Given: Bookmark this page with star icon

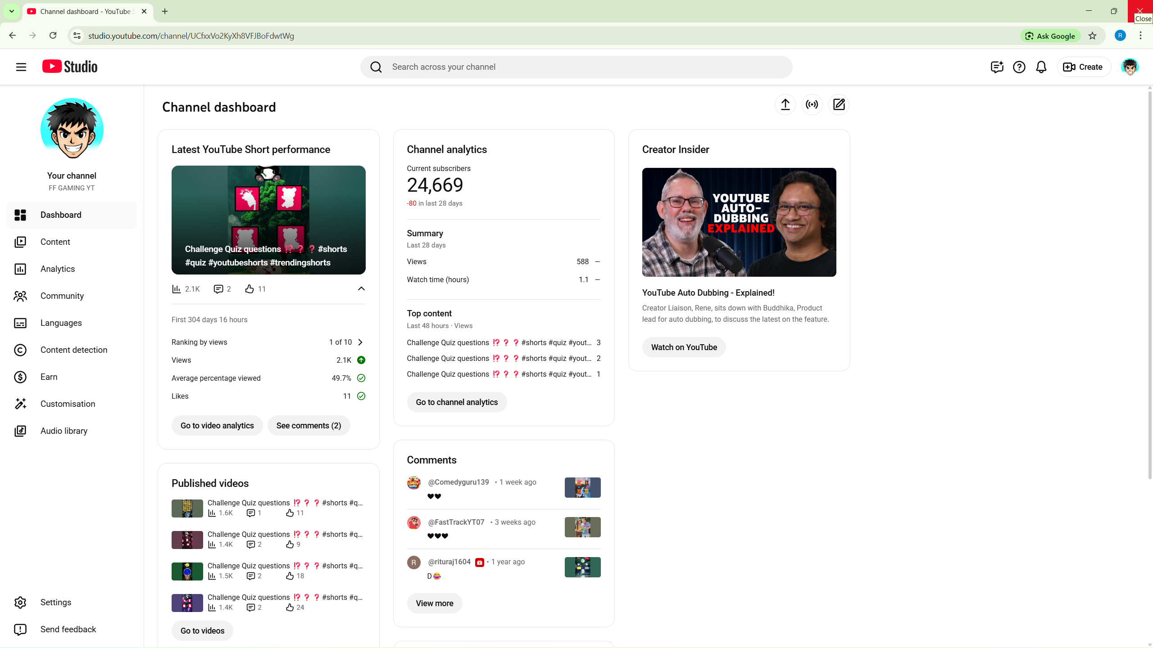Looking at the screenshot, I should (x=1092, y=36).
